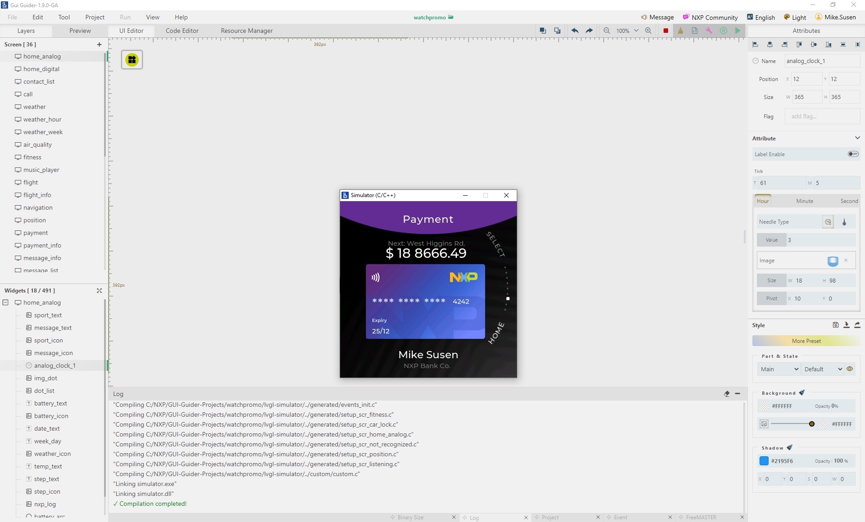Click the More Preset button
865x522 pixels.
(806, 341)
